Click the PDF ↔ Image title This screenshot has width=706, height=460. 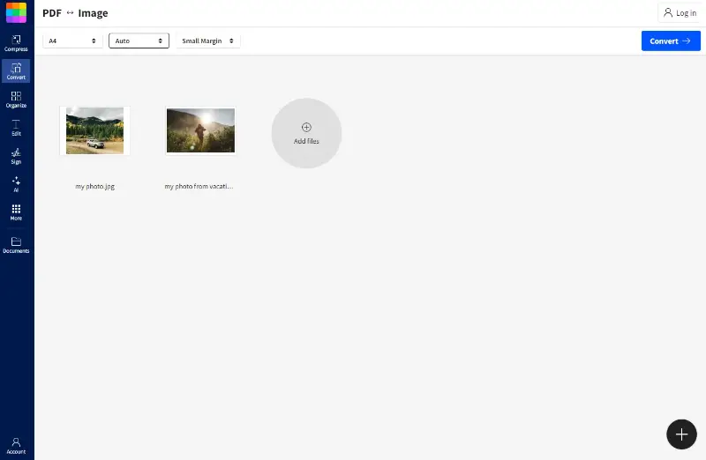75,13
